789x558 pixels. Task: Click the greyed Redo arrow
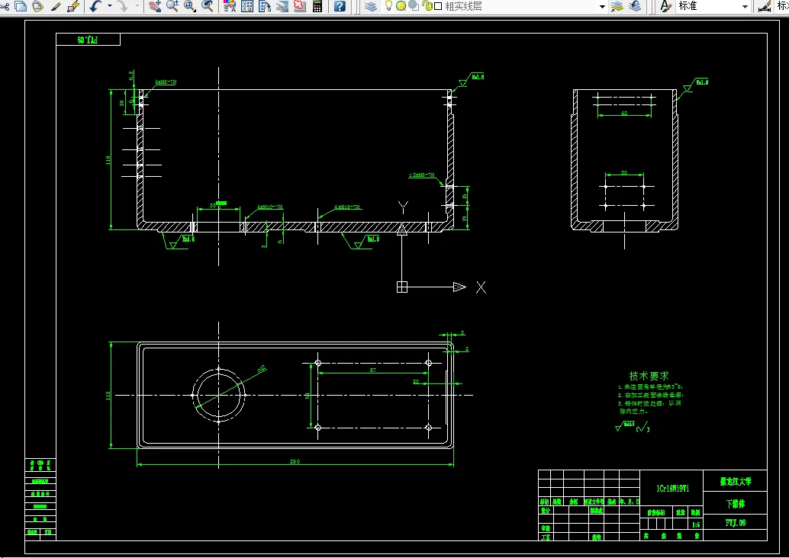click(122, 6)
